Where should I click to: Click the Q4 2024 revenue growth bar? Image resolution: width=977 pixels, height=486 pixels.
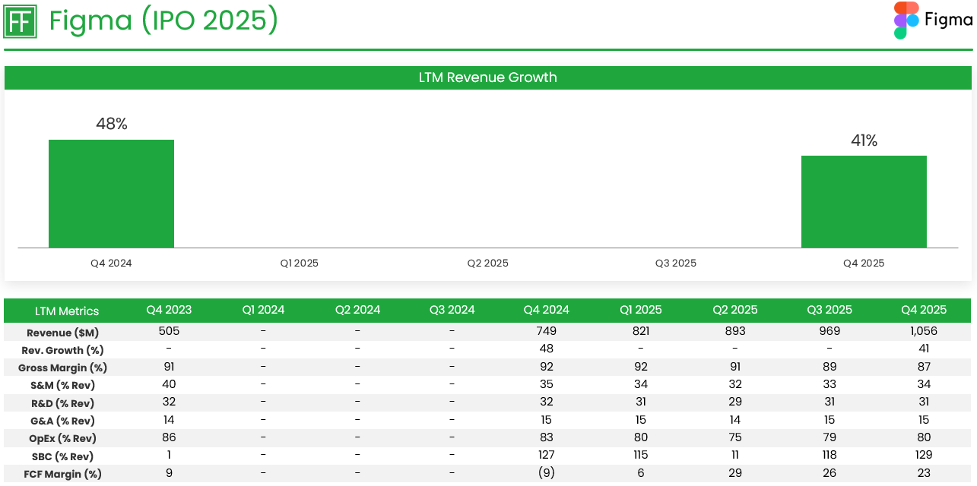coord(111,194)
